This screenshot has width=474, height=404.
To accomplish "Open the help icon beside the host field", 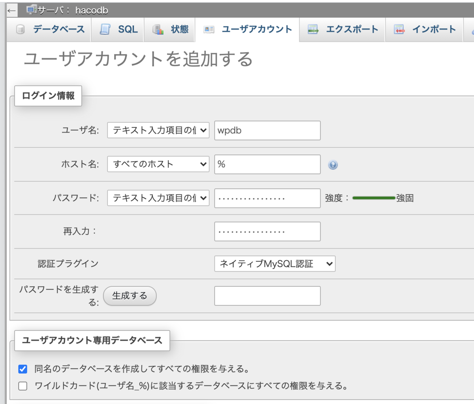I will [x=333, y=165].
